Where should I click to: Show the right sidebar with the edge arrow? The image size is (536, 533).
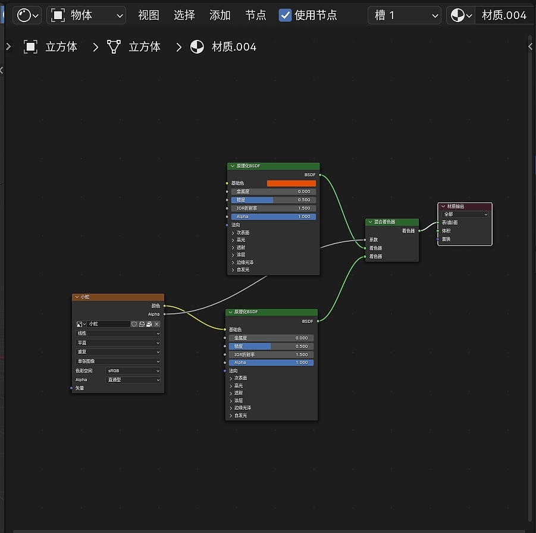tap(530, 46)
